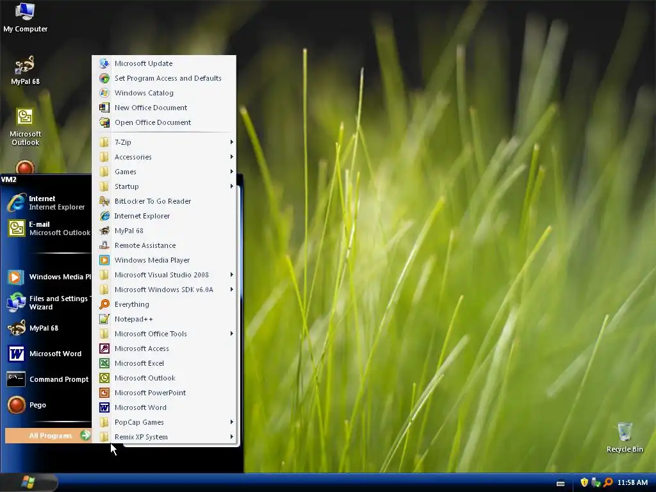Click Microsoft Word icon in programs list
The height and width of the screenshot is (492, 656).
(x=104, y=407)
